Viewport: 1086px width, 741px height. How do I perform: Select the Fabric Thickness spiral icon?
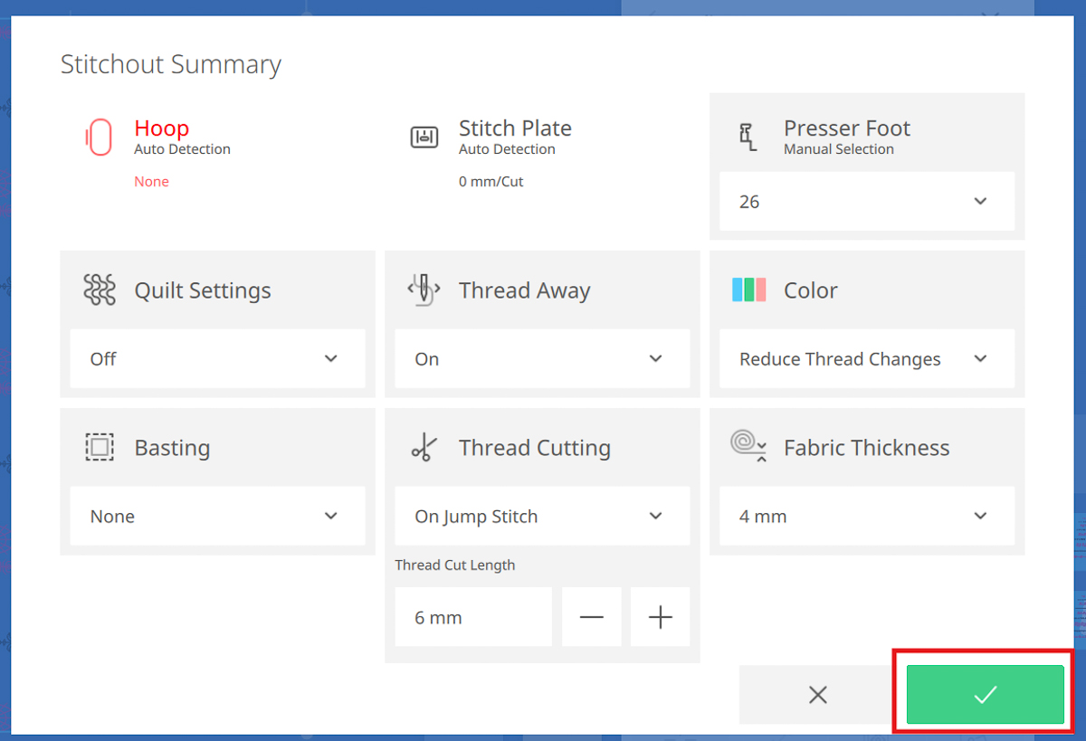(748, 447)
